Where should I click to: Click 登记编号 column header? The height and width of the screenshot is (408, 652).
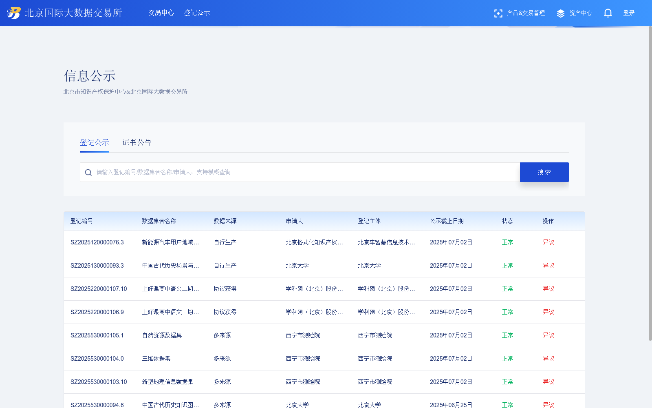[81, 221]
